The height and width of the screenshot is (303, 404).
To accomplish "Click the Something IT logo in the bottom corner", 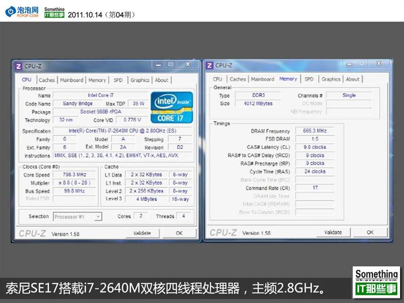I will 377,282.
